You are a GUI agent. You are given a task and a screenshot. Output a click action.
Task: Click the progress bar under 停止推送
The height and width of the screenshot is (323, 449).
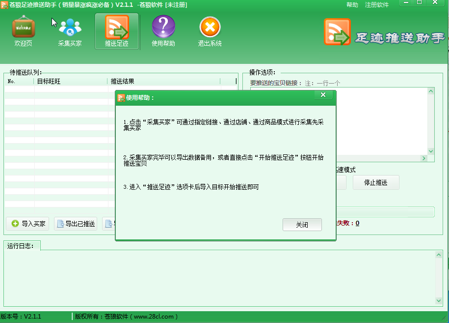385,212
